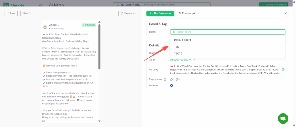
Task: Click the Engagement help question mark icon
Action: [x=165, y=79]
